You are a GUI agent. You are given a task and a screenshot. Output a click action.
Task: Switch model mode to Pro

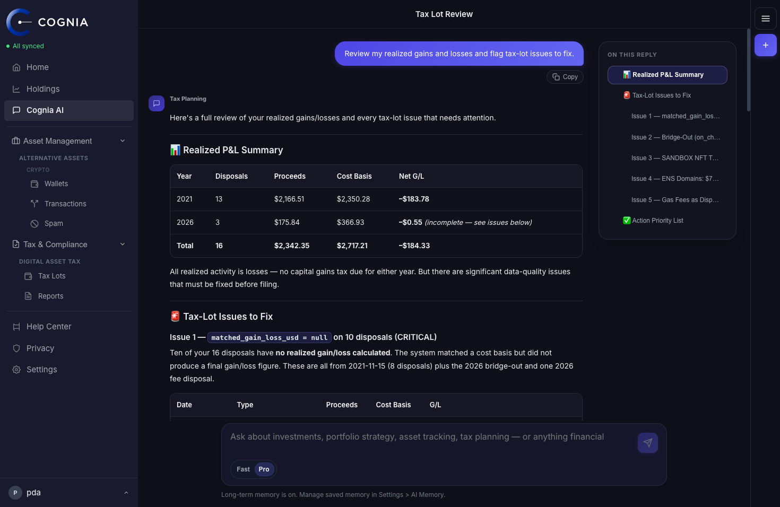click(x=264, y=469)
